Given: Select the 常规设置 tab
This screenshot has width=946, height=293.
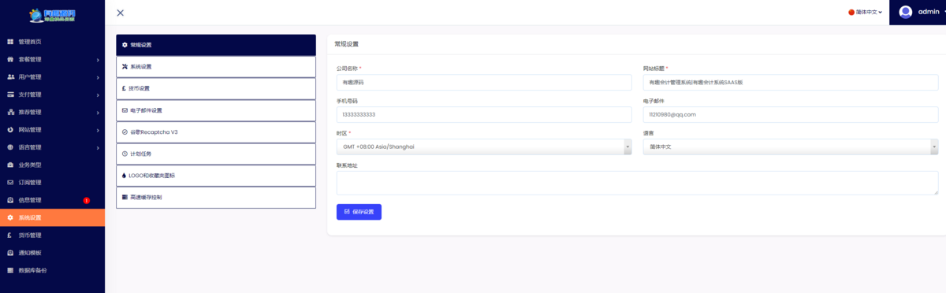Looking at the screenshot, I should click(x=216, y=45).
